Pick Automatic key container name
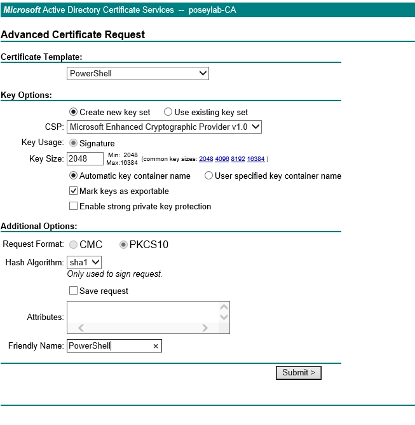415x425 pixels. tap(73, 176)
